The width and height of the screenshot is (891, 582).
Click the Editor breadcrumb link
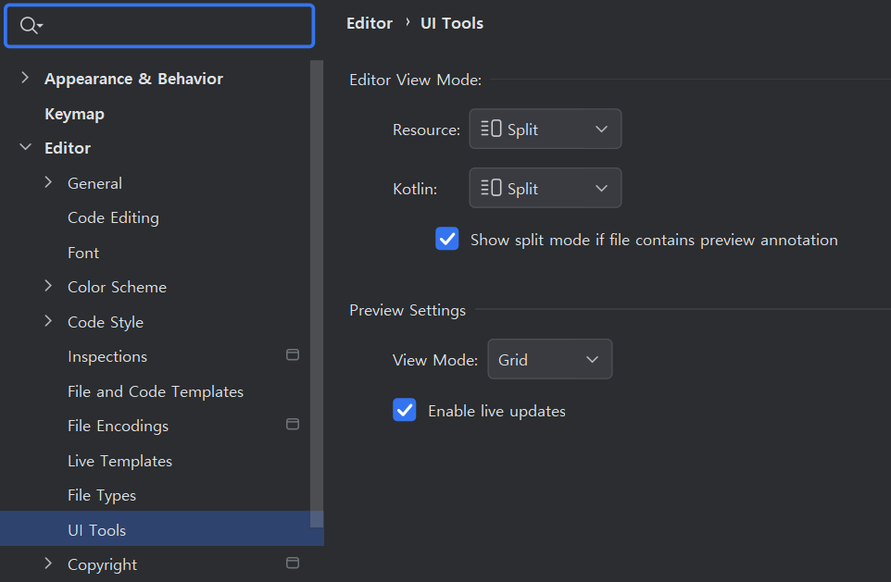point(370,23)
